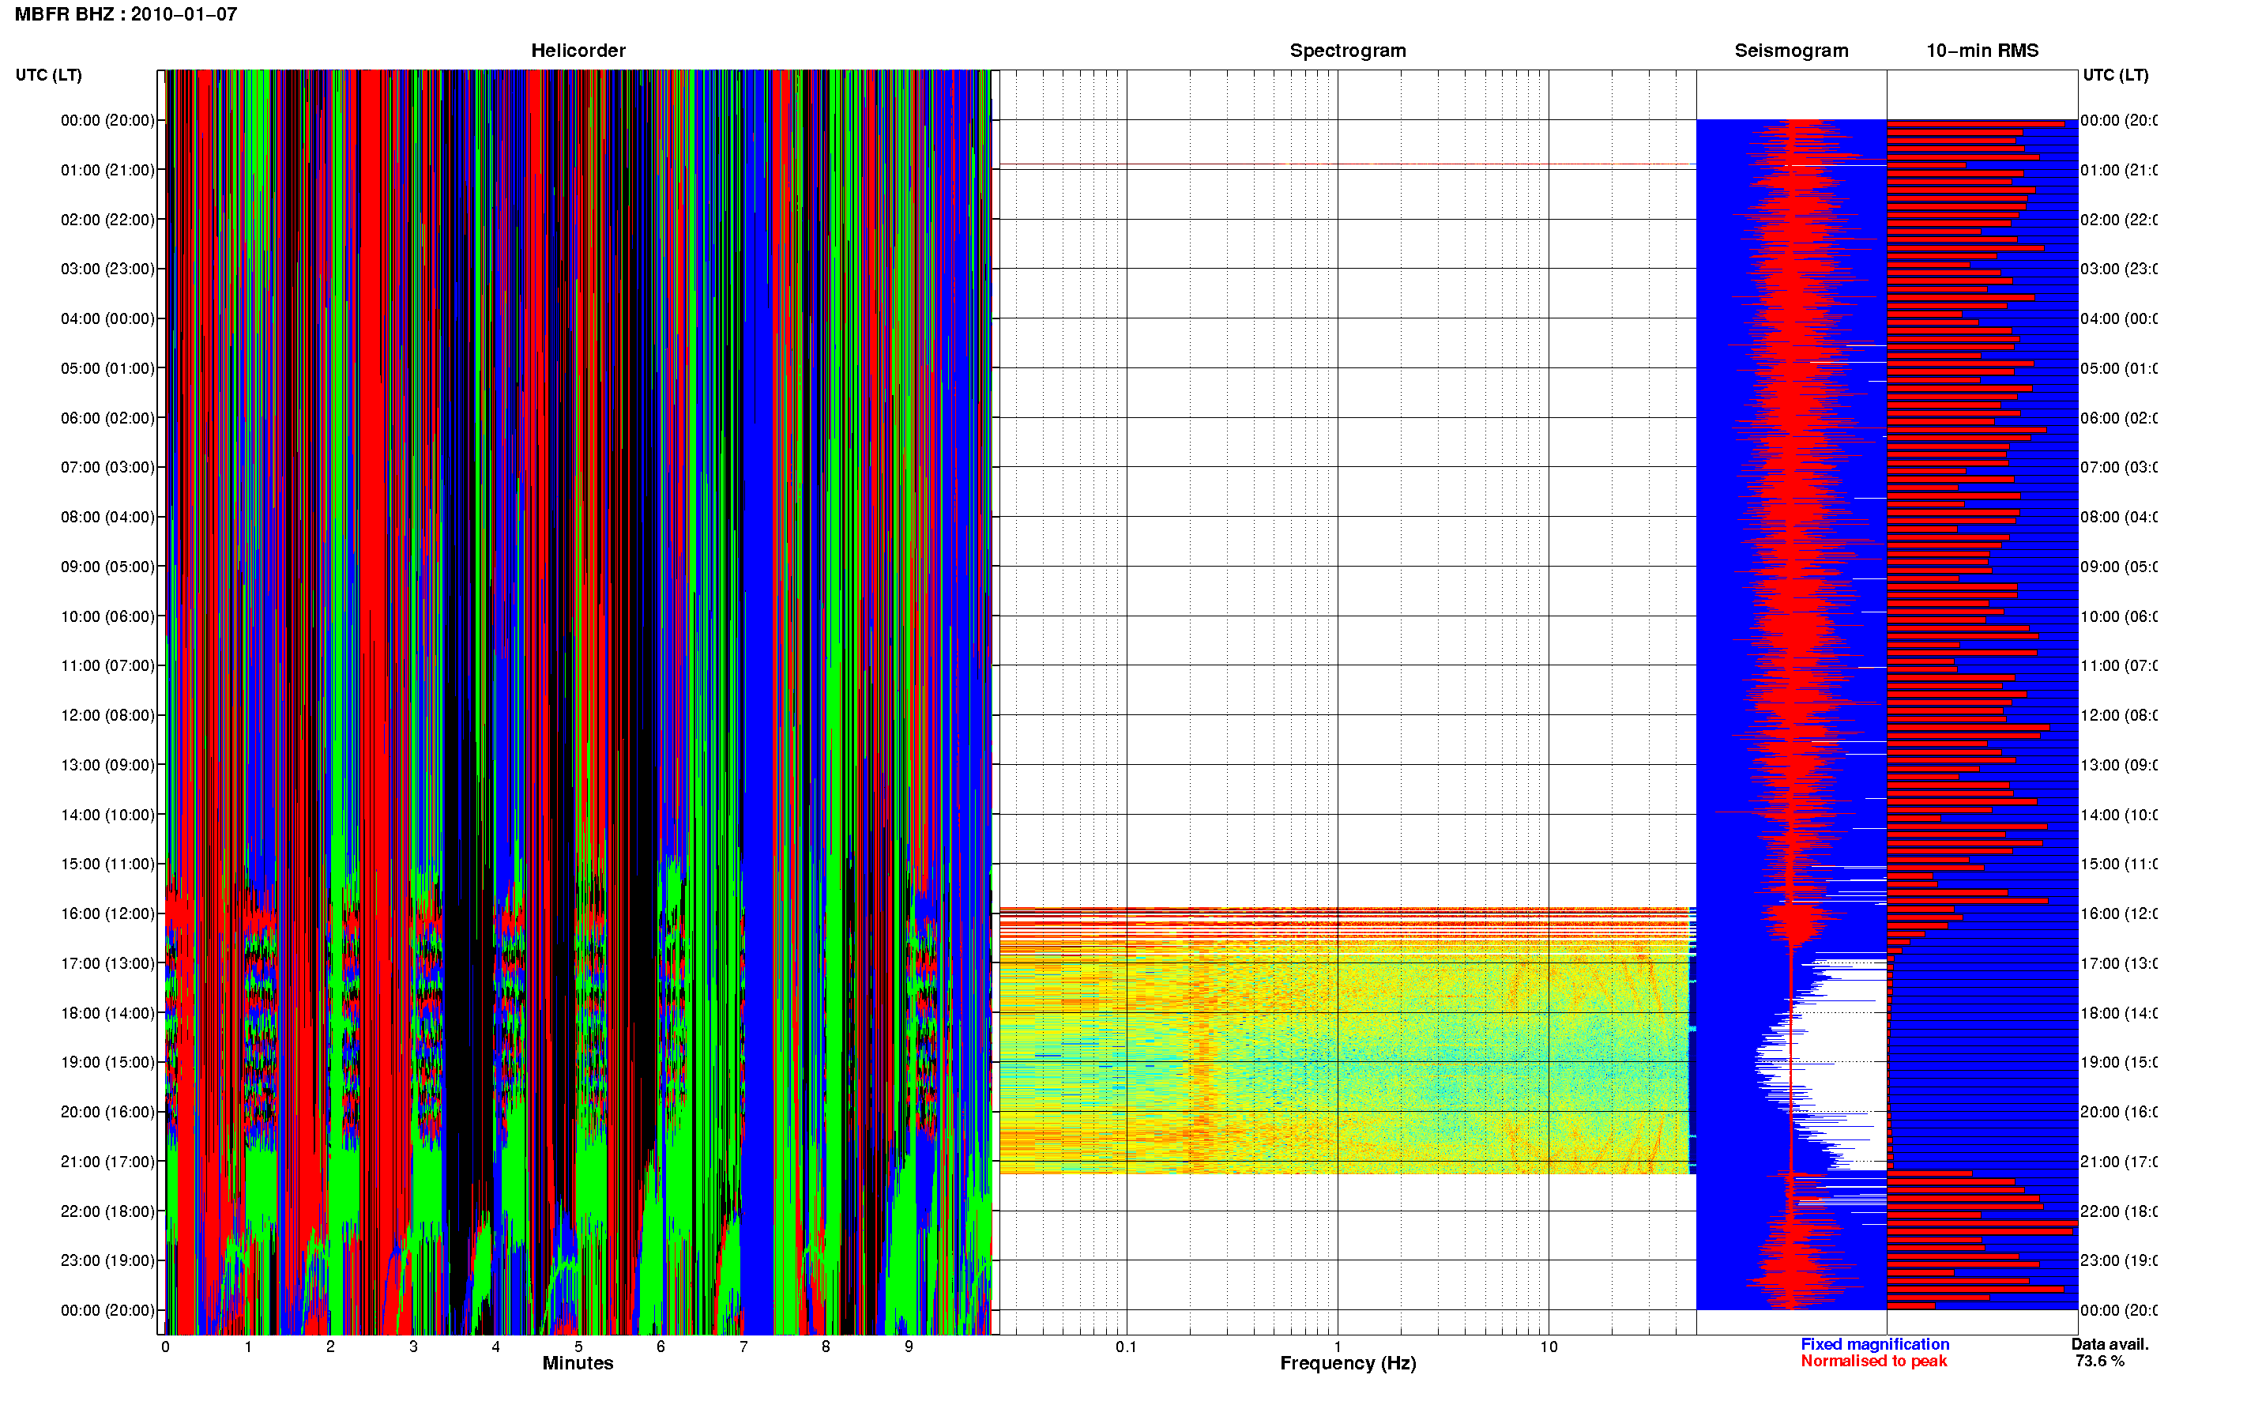This screenshot has width=2247, height=1405.
Task: Click the '10' Hz frequency tick label
Action: pos(1549,1347)
